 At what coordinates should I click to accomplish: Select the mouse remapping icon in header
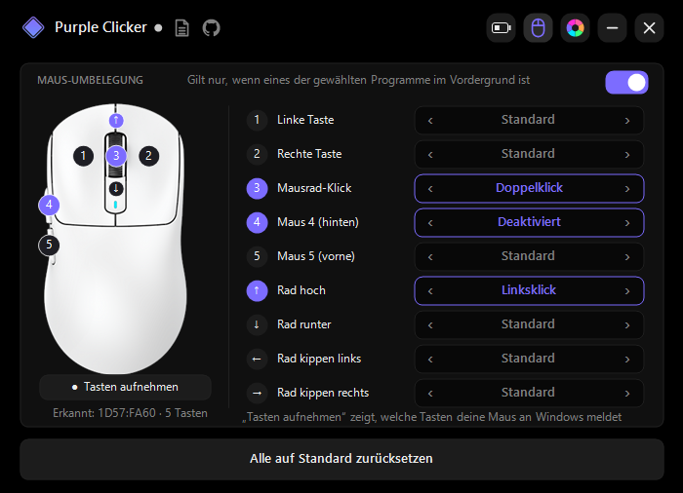[538, 28]
